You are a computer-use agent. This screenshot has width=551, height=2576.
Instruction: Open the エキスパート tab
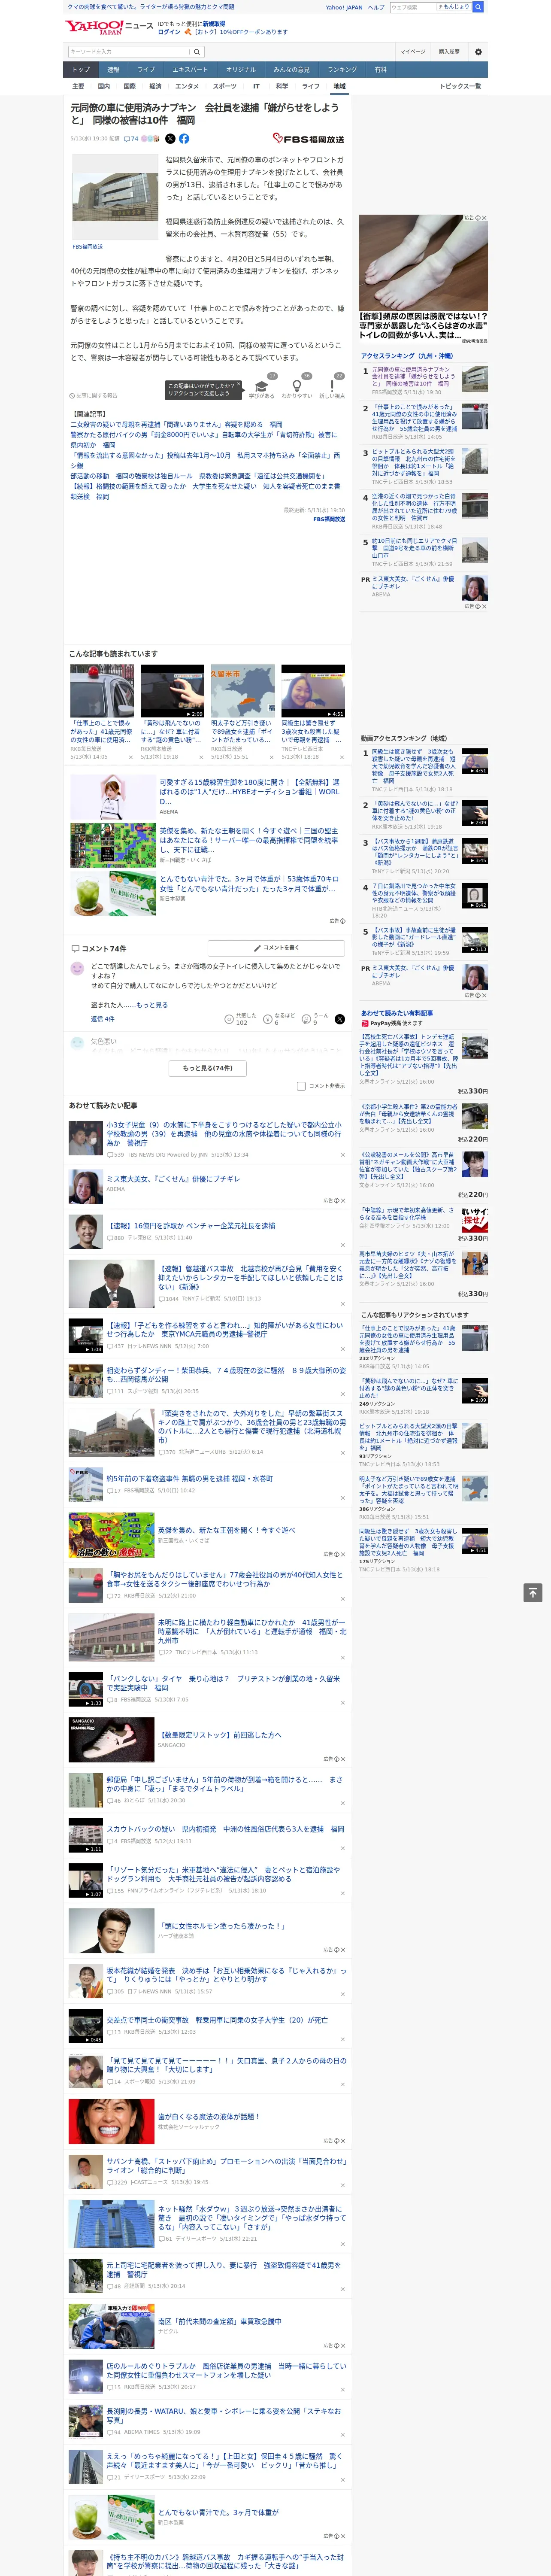pyautogui.click(x=190, y=69)
